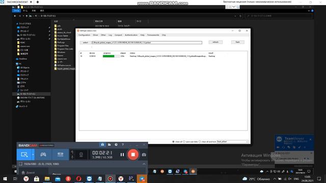Toggle the webcam overlay in Bandicam
The width and height of the screenshot is (326, 183).
[81, 155]
